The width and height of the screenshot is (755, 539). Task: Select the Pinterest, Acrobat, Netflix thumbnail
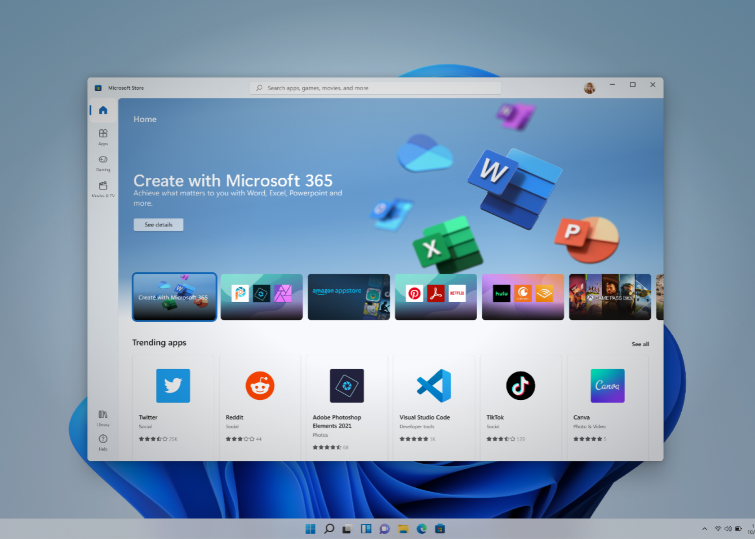pyautogui.click(x=436, y=297)
